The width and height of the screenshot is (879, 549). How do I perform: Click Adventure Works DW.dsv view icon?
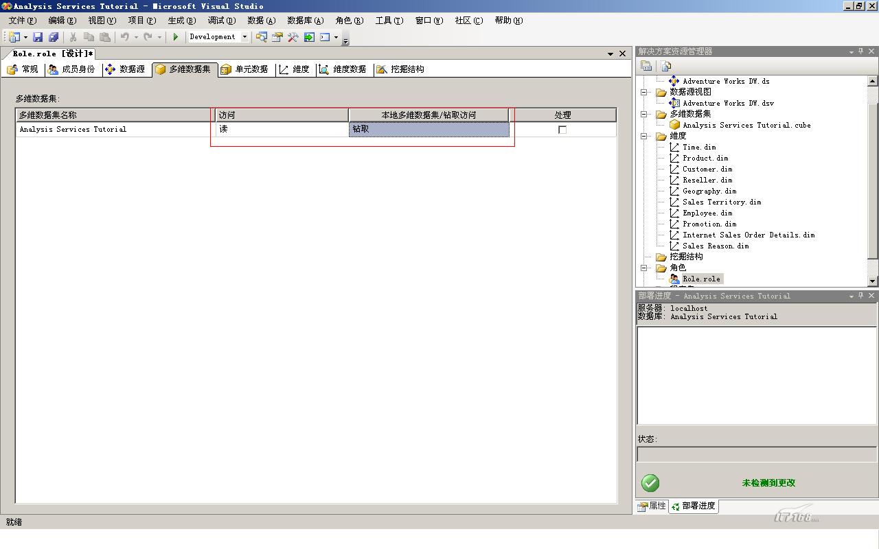point(674,103)
